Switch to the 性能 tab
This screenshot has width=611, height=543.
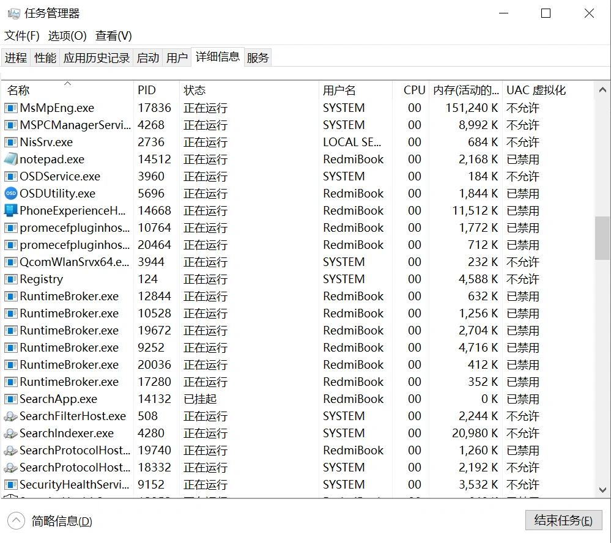45,58
